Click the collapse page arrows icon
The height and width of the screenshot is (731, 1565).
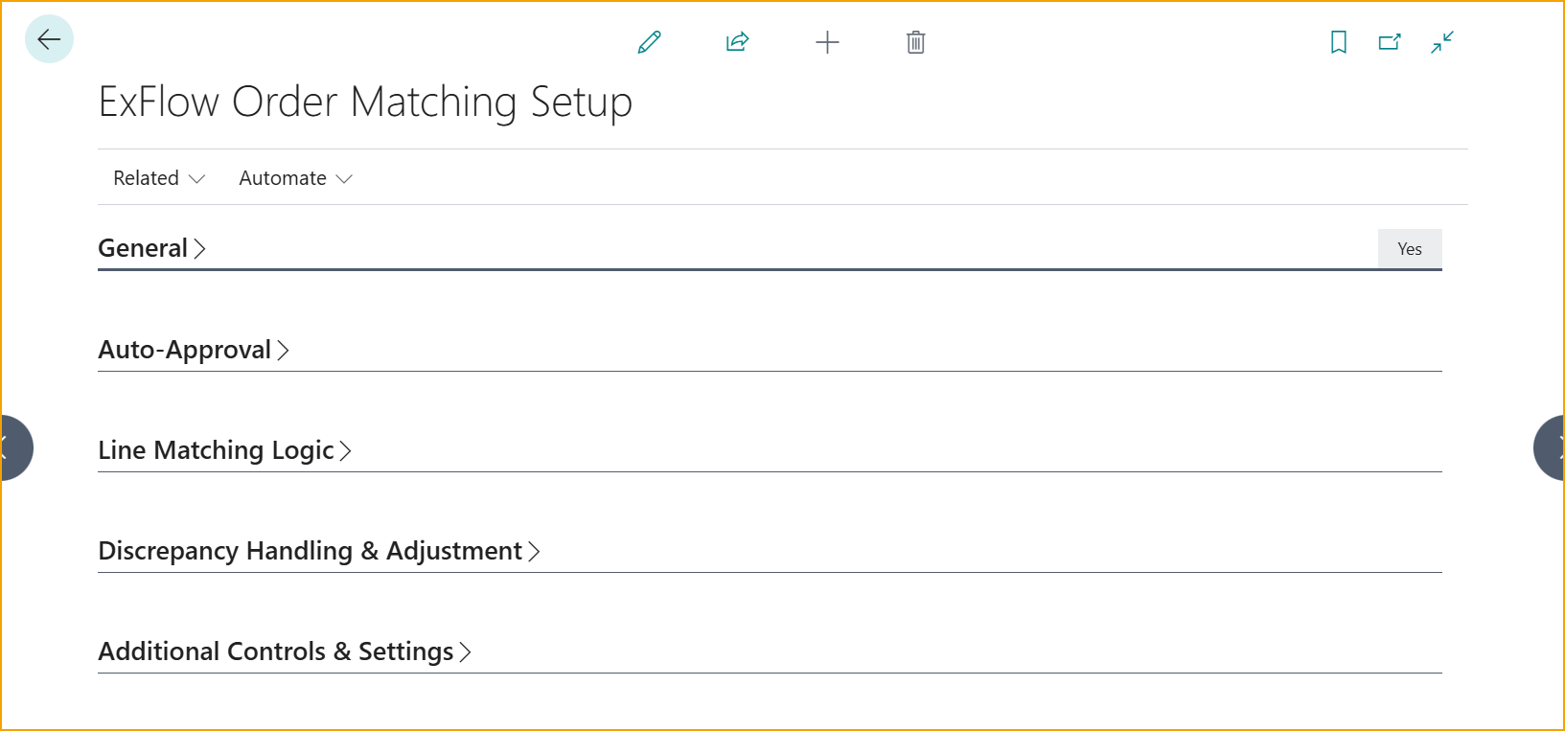[1442, 42]
